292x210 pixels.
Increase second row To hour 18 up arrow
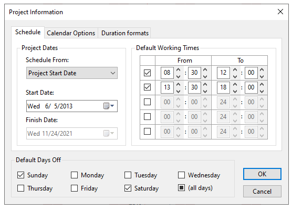point(235,84)
